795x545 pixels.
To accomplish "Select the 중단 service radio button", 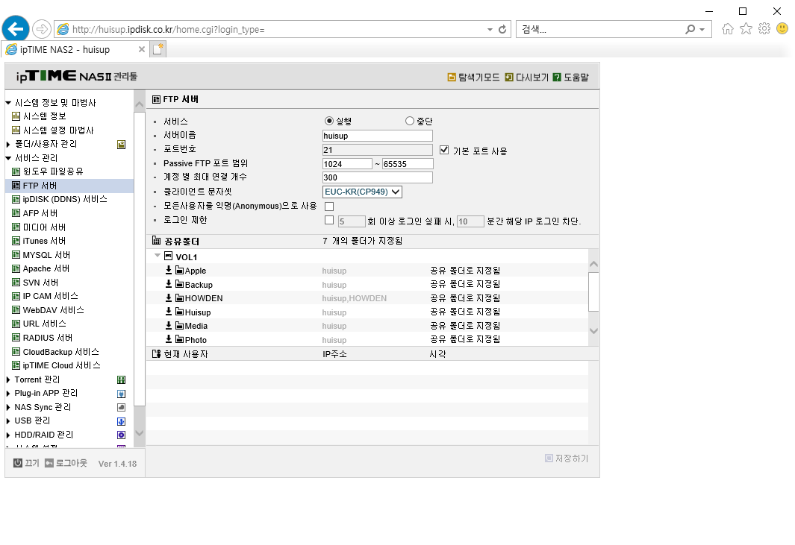I will [410, 121].
